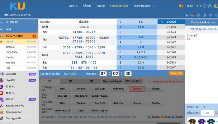Collapse the HOT section

[2, 29]
